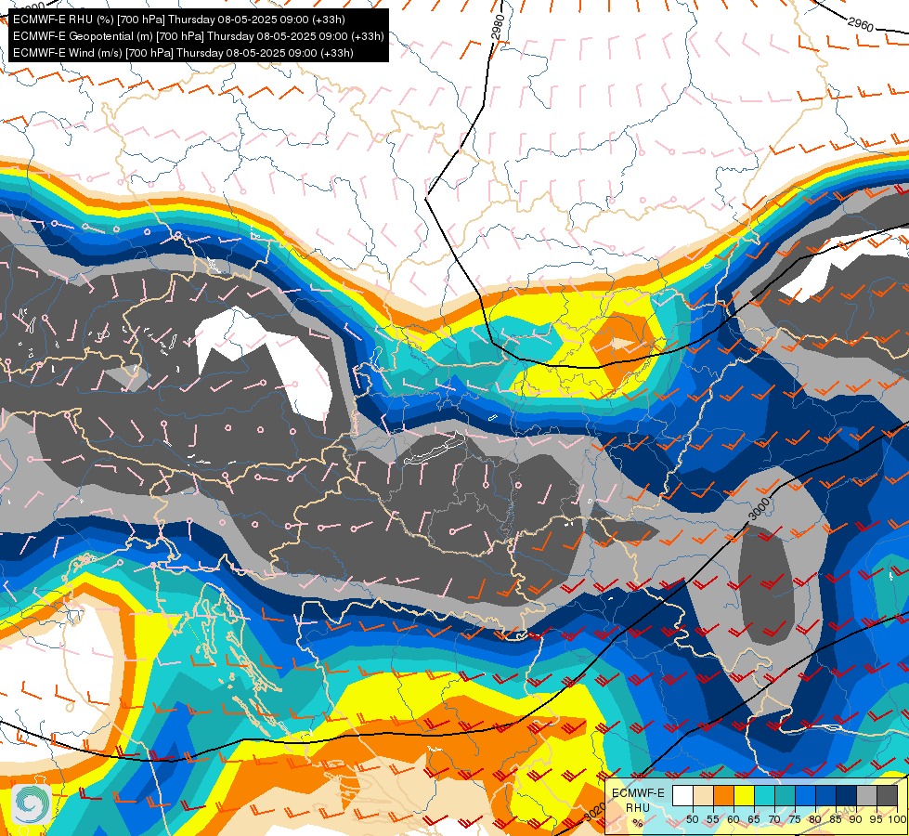
Task: Click the legend value 70
Action: (x=774, y=819)
